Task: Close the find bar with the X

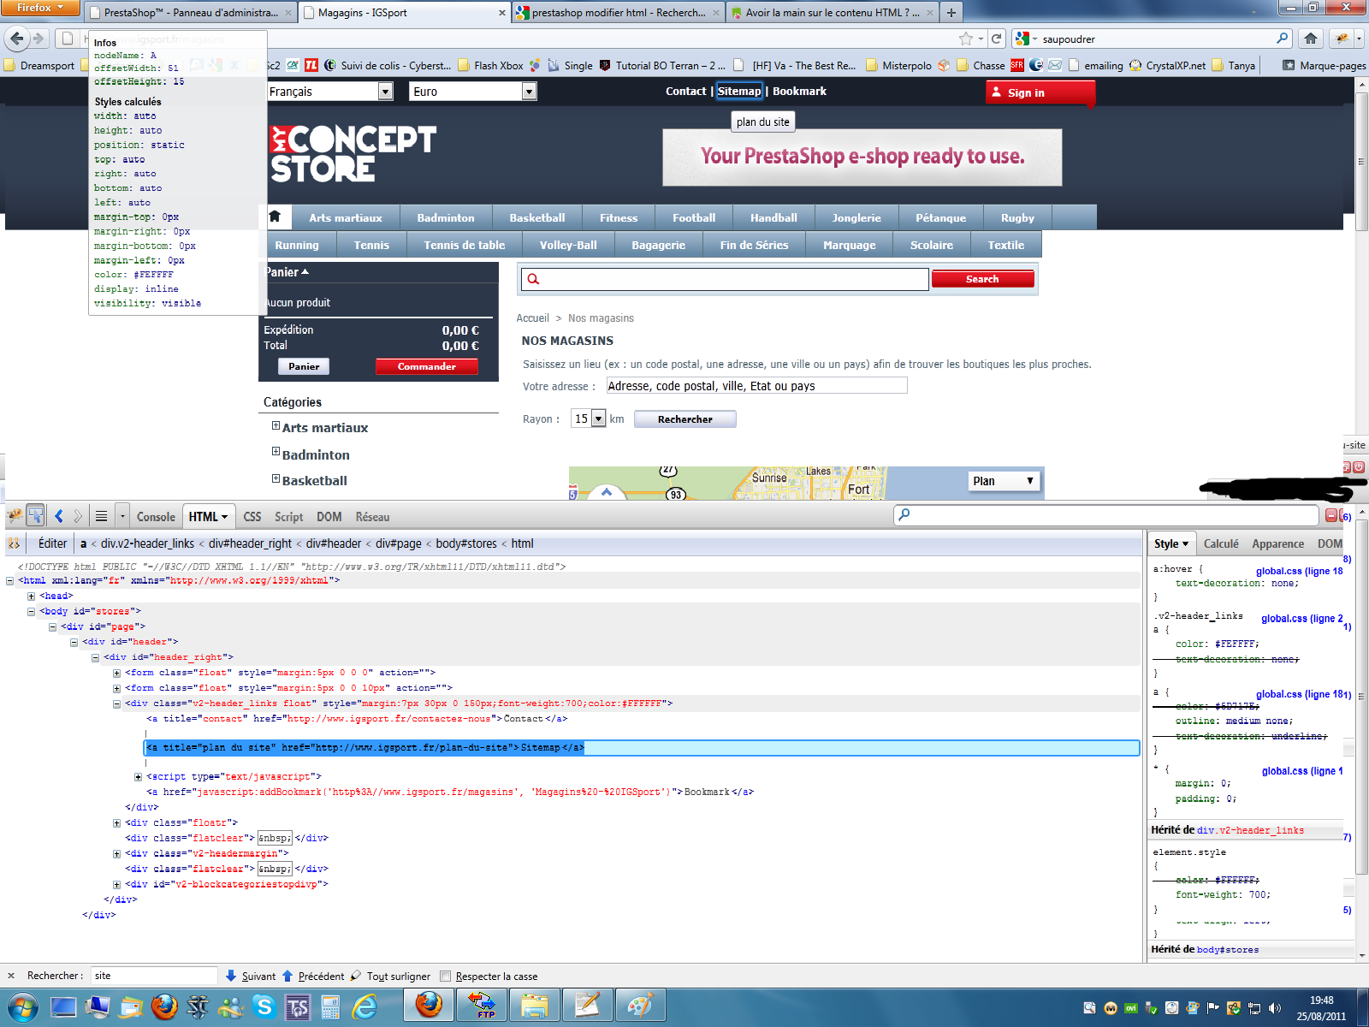Action: pos(11,976)
